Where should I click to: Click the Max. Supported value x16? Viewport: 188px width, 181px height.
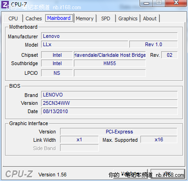(159, 139)
